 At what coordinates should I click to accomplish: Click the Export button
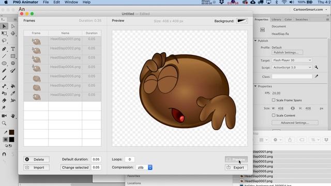(236, 167)
